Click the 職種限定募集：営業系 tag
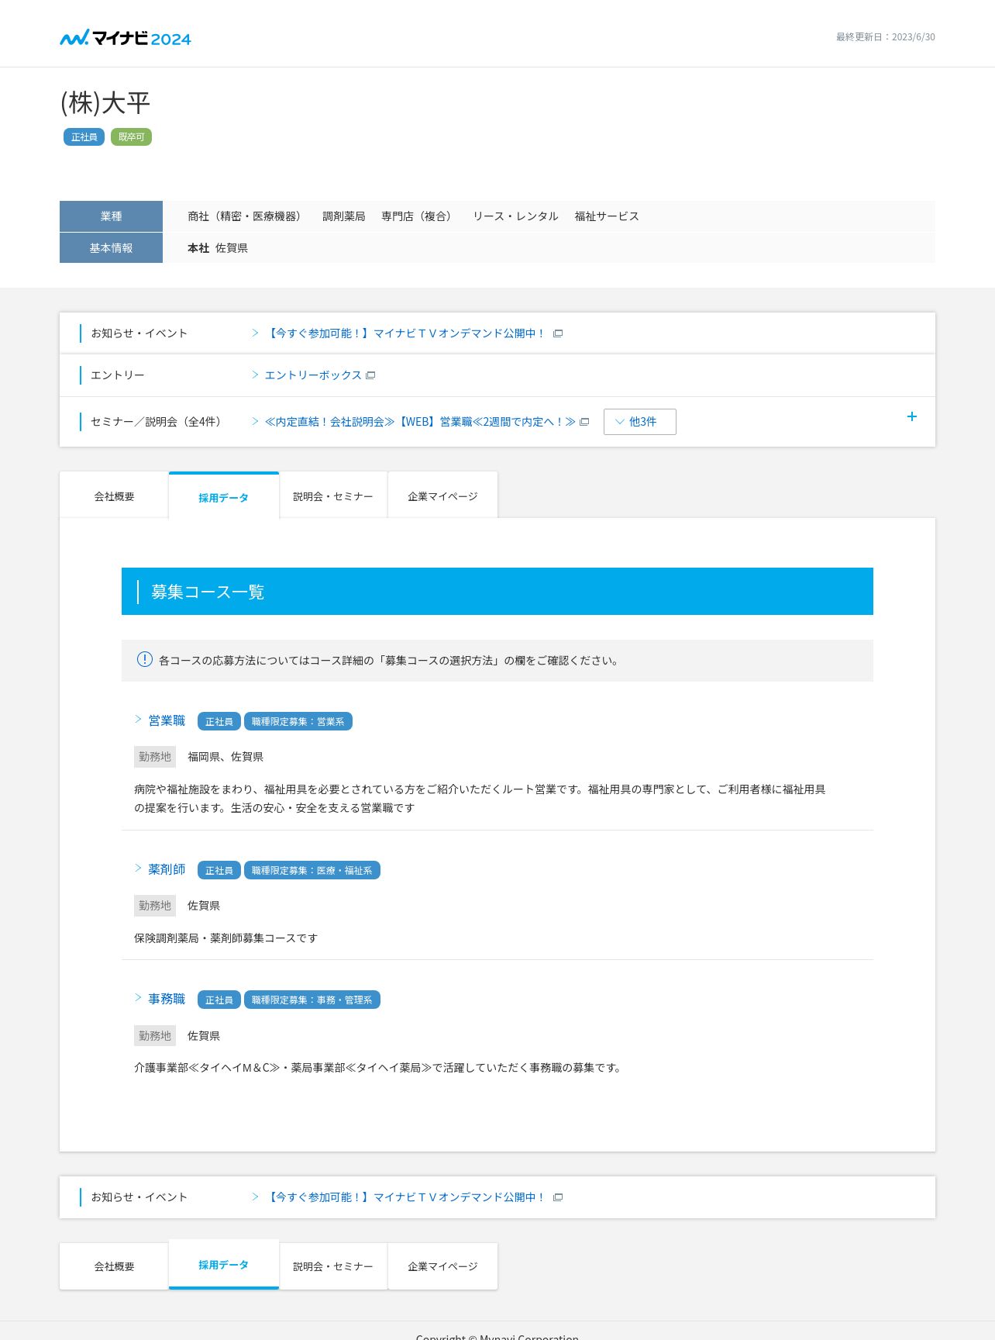The image size is (995, 1340). [298, 721]
